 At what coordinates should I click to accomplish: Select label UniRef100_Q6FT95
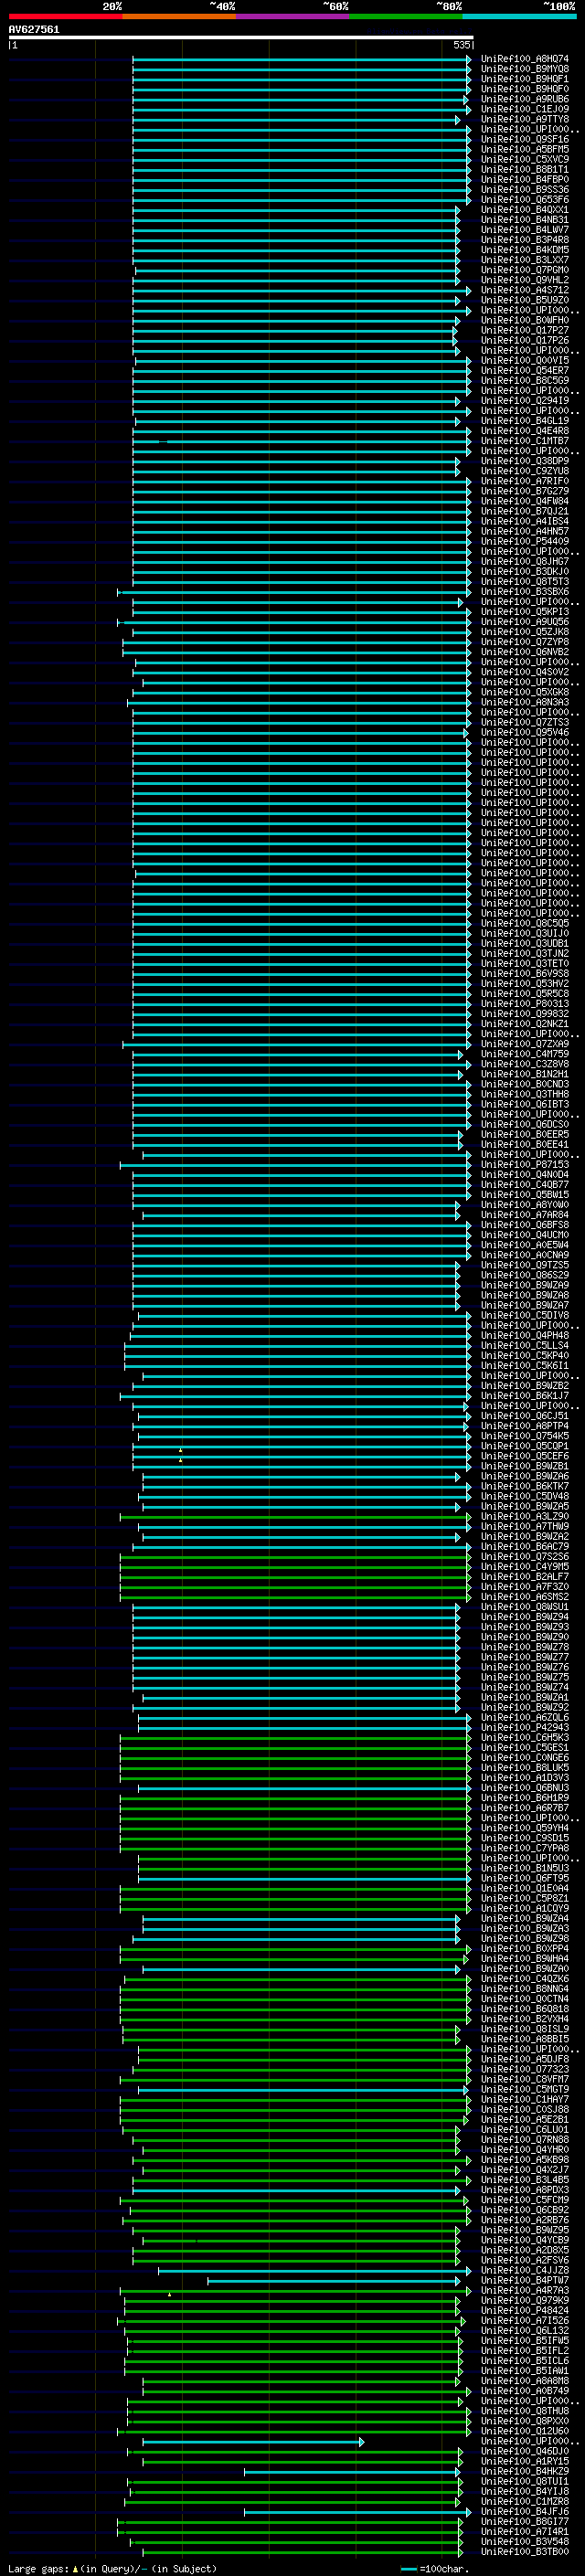[525, 1878]
